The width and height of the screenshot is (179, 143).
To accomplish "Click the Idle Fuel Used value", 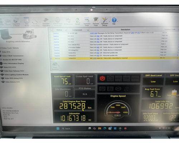I will (149, 118).
